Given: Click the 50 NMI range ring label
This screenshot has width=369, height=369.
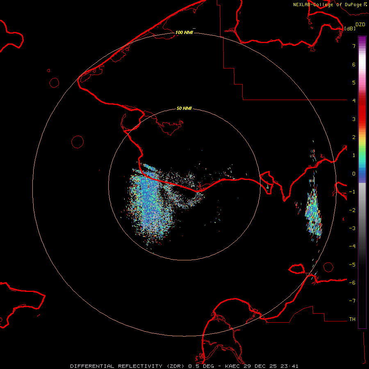Looking at the screenshot, I should 184,109.
